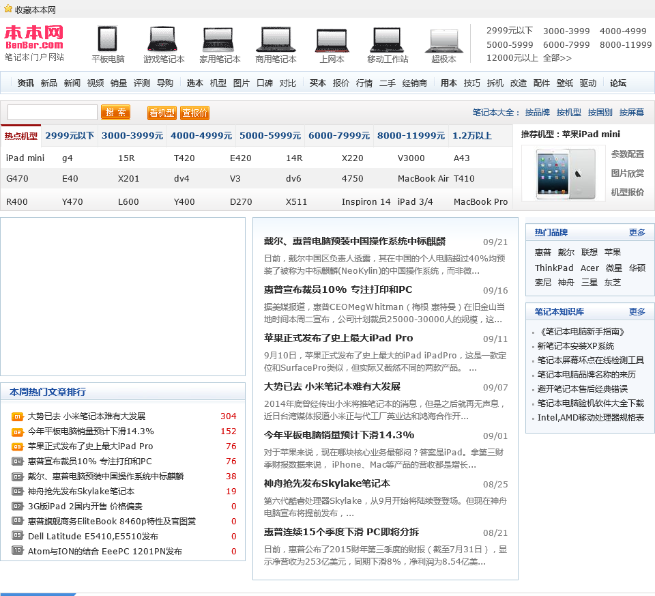Open 报价 in the navigation bar
655x596 pixels.
click(341, 83)
